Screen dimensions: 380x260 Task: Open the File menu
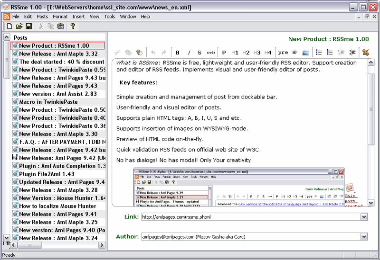coord(16,17)
